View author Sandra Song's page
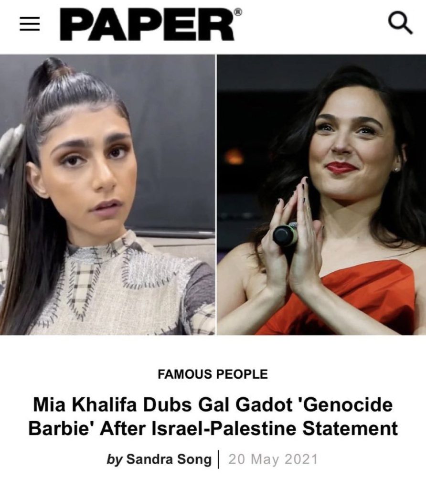The image size is (426, 489). click(x=169, y=459)
